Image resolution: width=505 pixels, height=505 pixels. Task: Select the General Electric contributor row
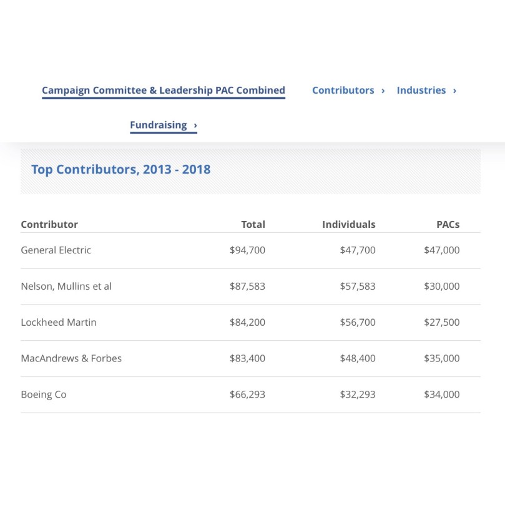pos(56,250)
